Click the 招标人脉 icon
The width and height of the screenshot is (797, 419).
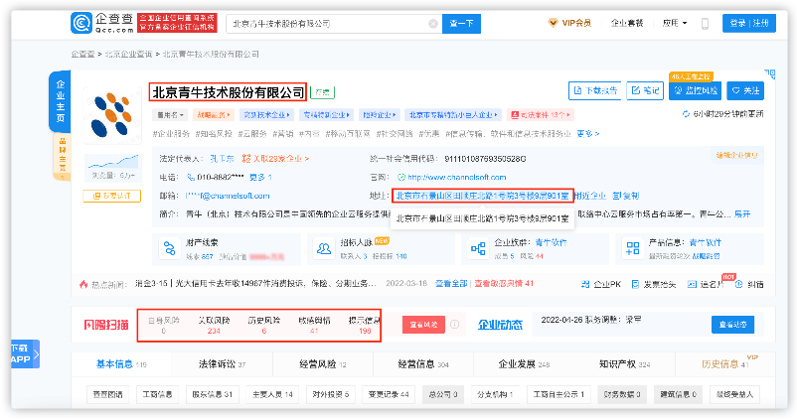[x=327, y=246]
